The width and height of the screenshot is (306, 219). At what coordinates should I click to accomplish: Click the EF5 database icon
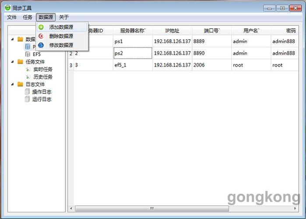[x=28, y=54]
